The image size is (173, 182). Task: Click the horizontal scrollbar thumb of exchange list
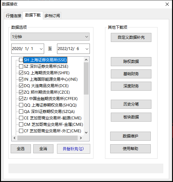pos(47,138)
